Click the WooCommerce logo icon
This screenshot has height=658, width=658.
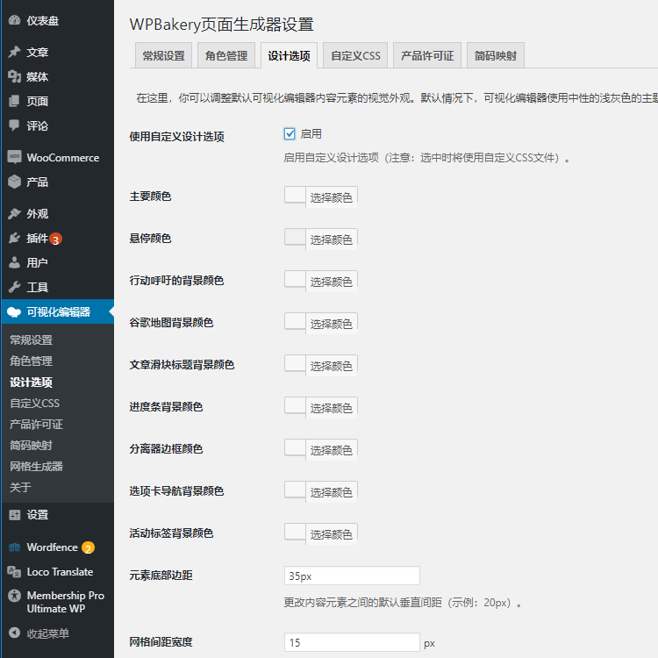(14, 157)
